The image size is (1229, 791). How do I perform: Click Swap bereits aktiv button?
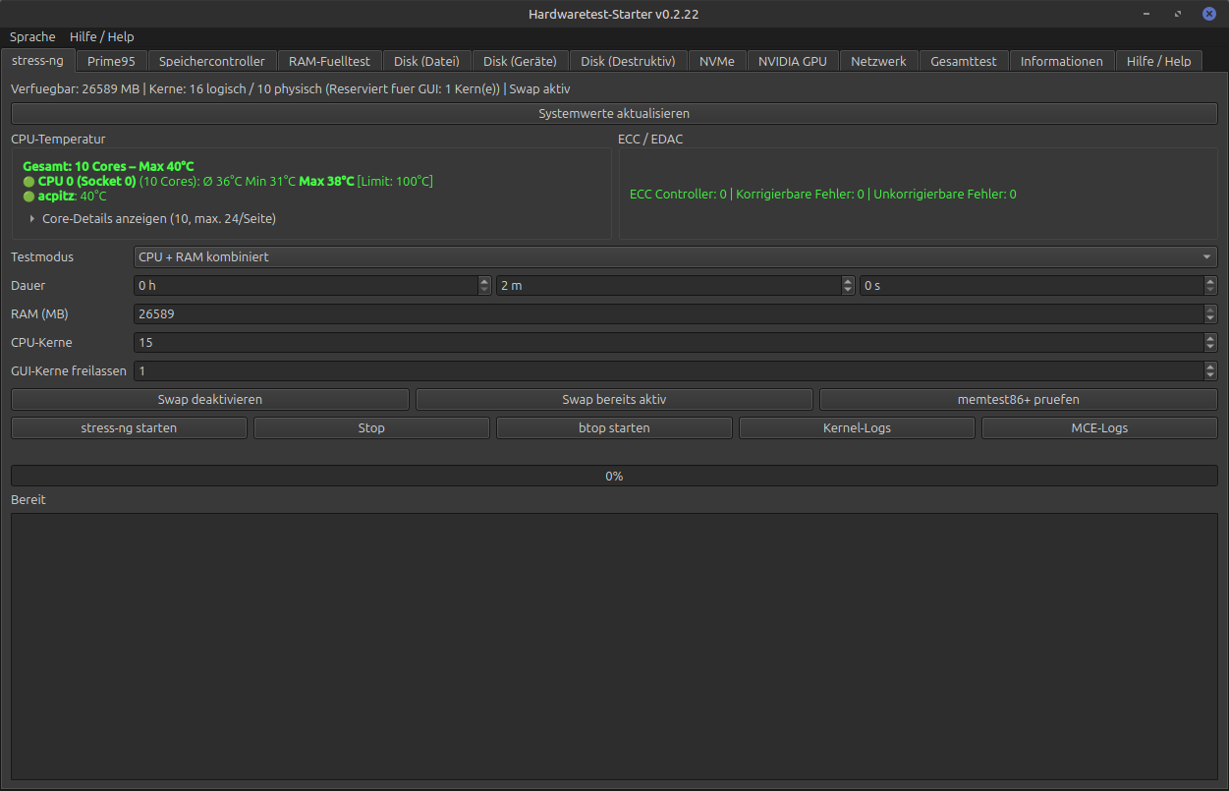point(614,400)
